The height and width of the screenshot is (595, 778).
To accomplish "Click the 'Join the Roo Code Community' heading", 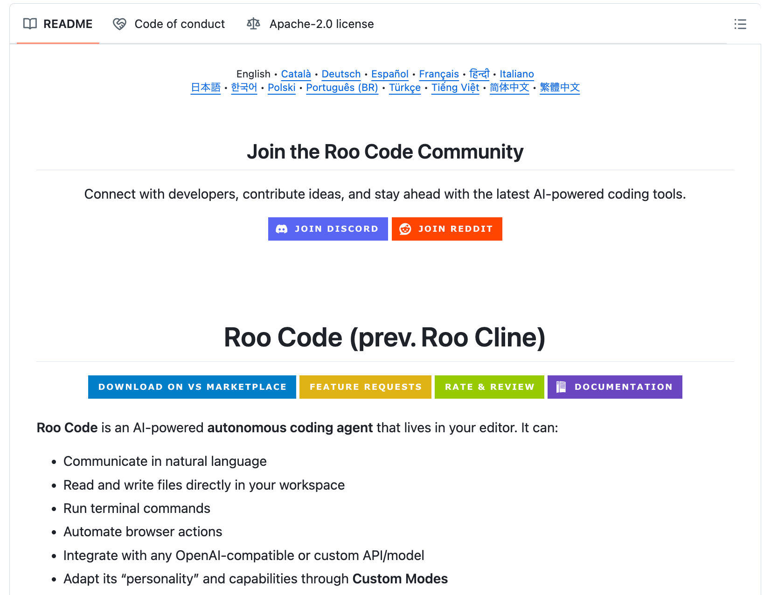I will [385, 152].
